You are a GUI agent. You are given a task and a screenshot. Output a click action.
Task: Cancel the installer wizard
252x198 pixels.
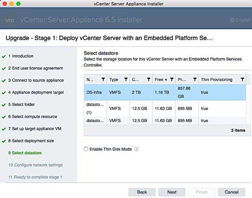(x=231, y=192)
